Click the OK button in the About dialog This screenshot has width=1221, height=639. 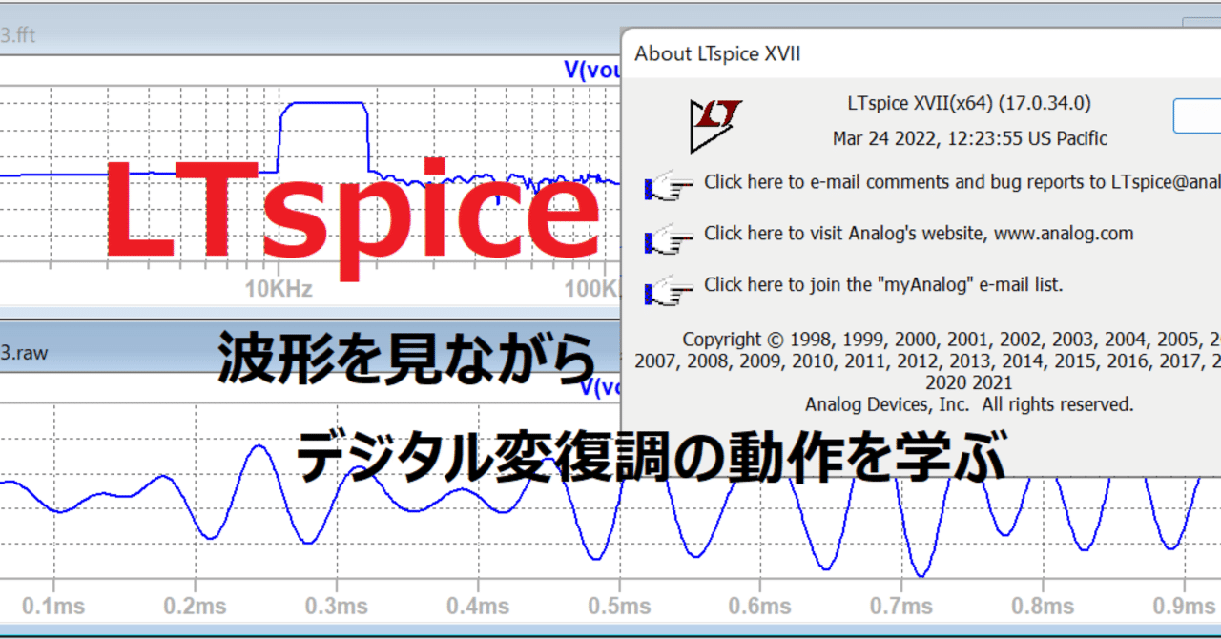point(1204,115)
